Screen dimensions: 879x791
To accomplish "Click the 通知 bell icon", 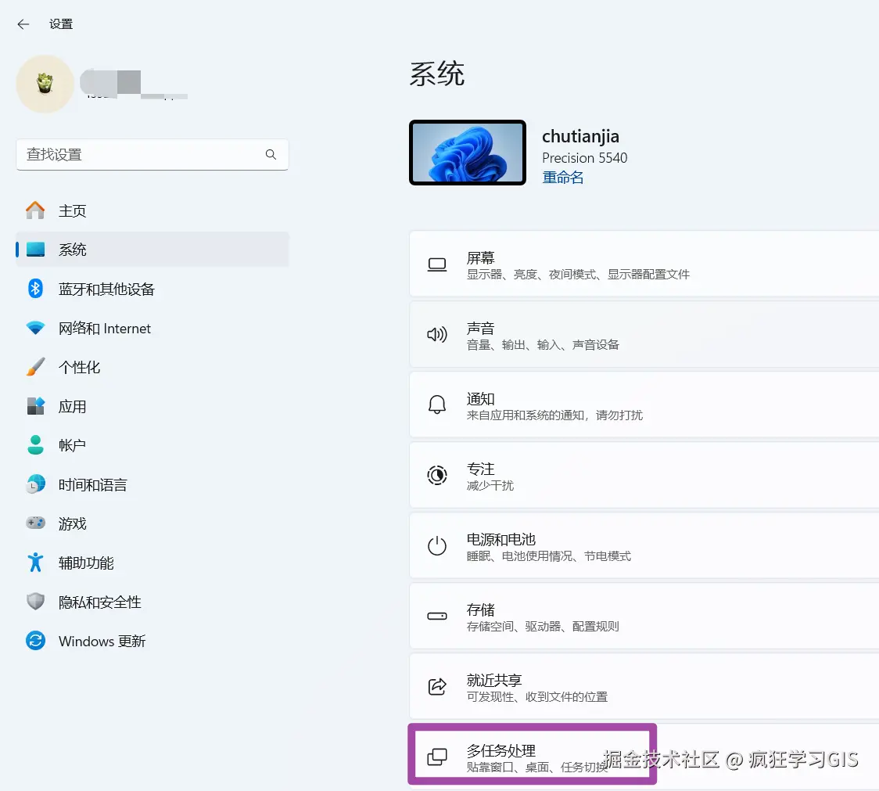I will coord(437,404).
